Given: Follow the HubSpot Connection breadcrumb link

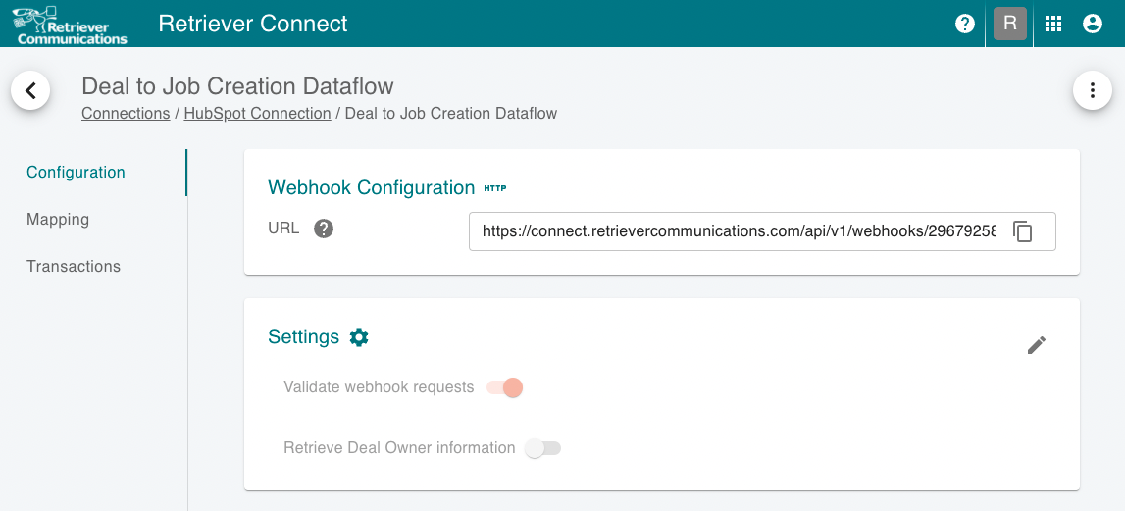Looking at the screenshot, I should [257, 114].
